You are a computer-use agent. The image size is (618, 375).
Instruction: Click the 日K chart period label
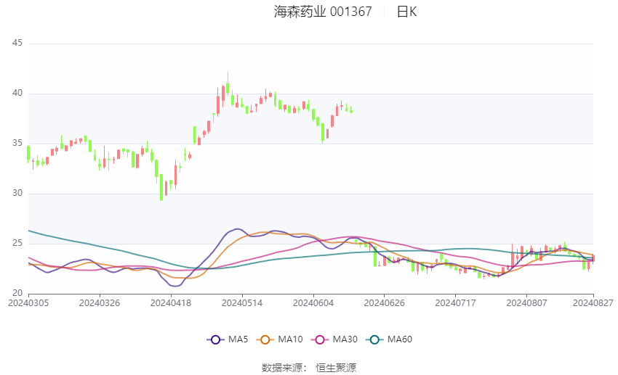click(x=407, y=12)
